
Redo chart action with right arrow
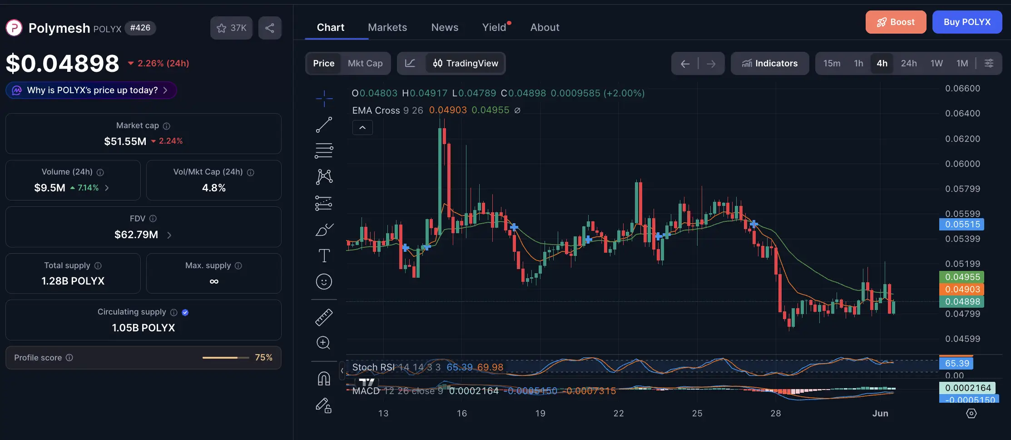(711, 64)
